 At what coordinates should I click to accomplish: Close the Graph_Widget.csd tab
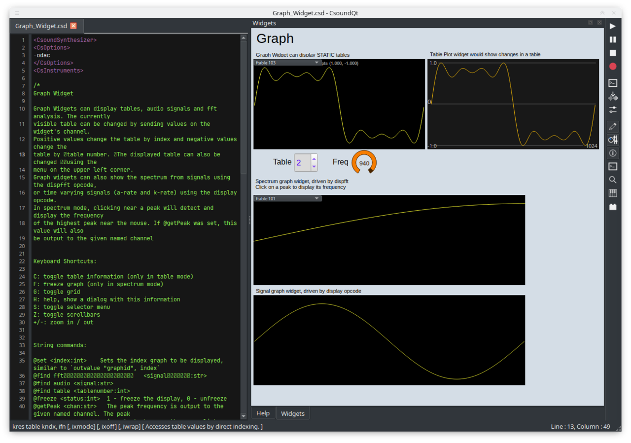(x=73, y=26)
